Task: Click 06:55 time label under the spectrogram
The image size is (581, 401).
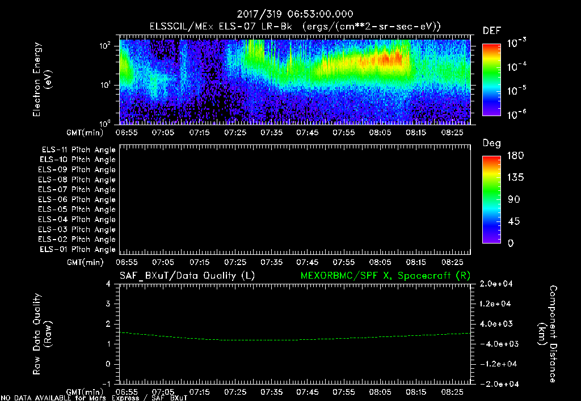Action: [127, 133]
